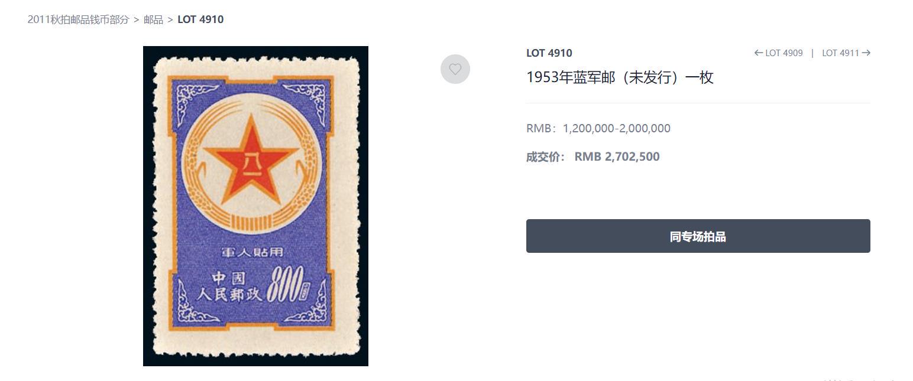
Task: Open 同专场拍品 button
Action: (698, 236)
